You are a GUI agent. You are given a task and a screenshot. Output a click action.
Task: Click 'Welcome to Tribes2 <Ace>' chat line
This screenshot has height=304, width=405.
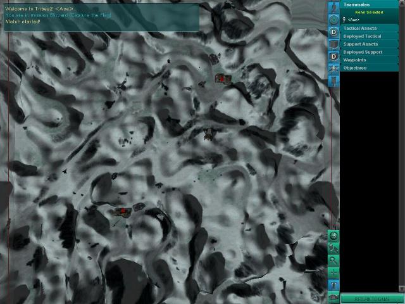click(39, 9)
